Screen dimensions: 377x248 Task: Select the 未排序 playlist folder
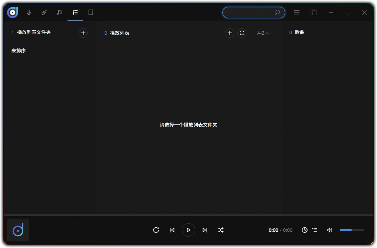point(18,51)
